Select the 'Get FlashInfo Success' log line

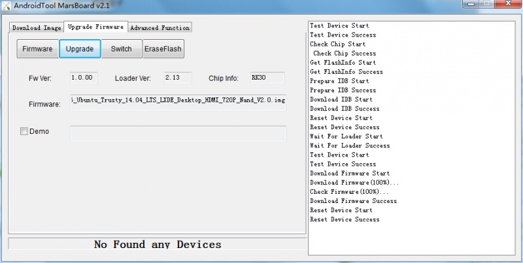pyautogui.click(x=346, y=72)
